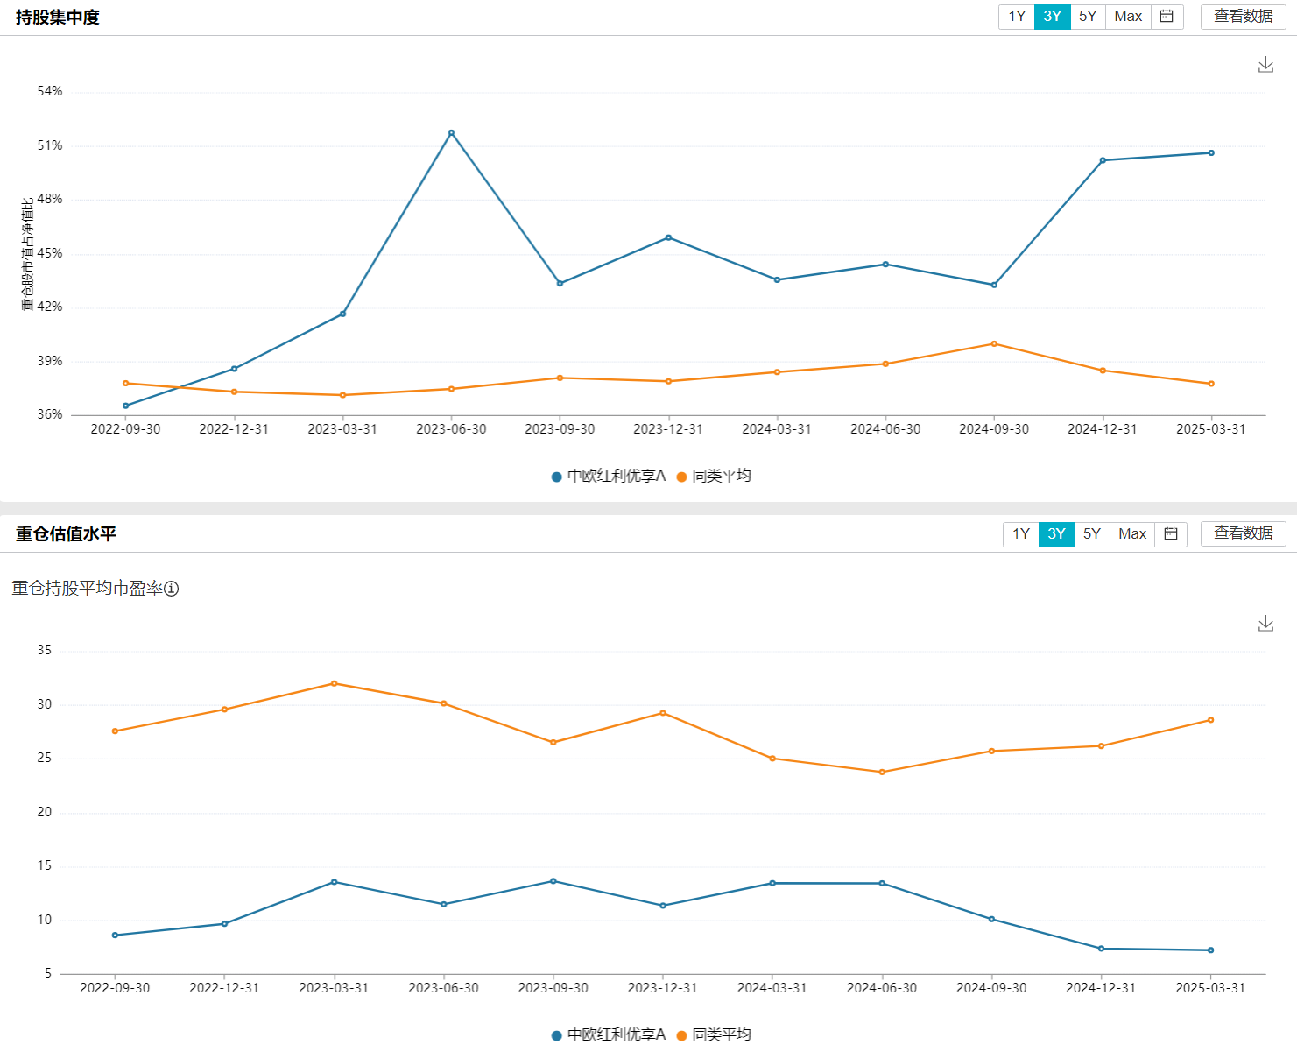Toggle 同类平均 series in 重仓估值水平 legend
1297x1052 pixels.
coord(714,1034)
